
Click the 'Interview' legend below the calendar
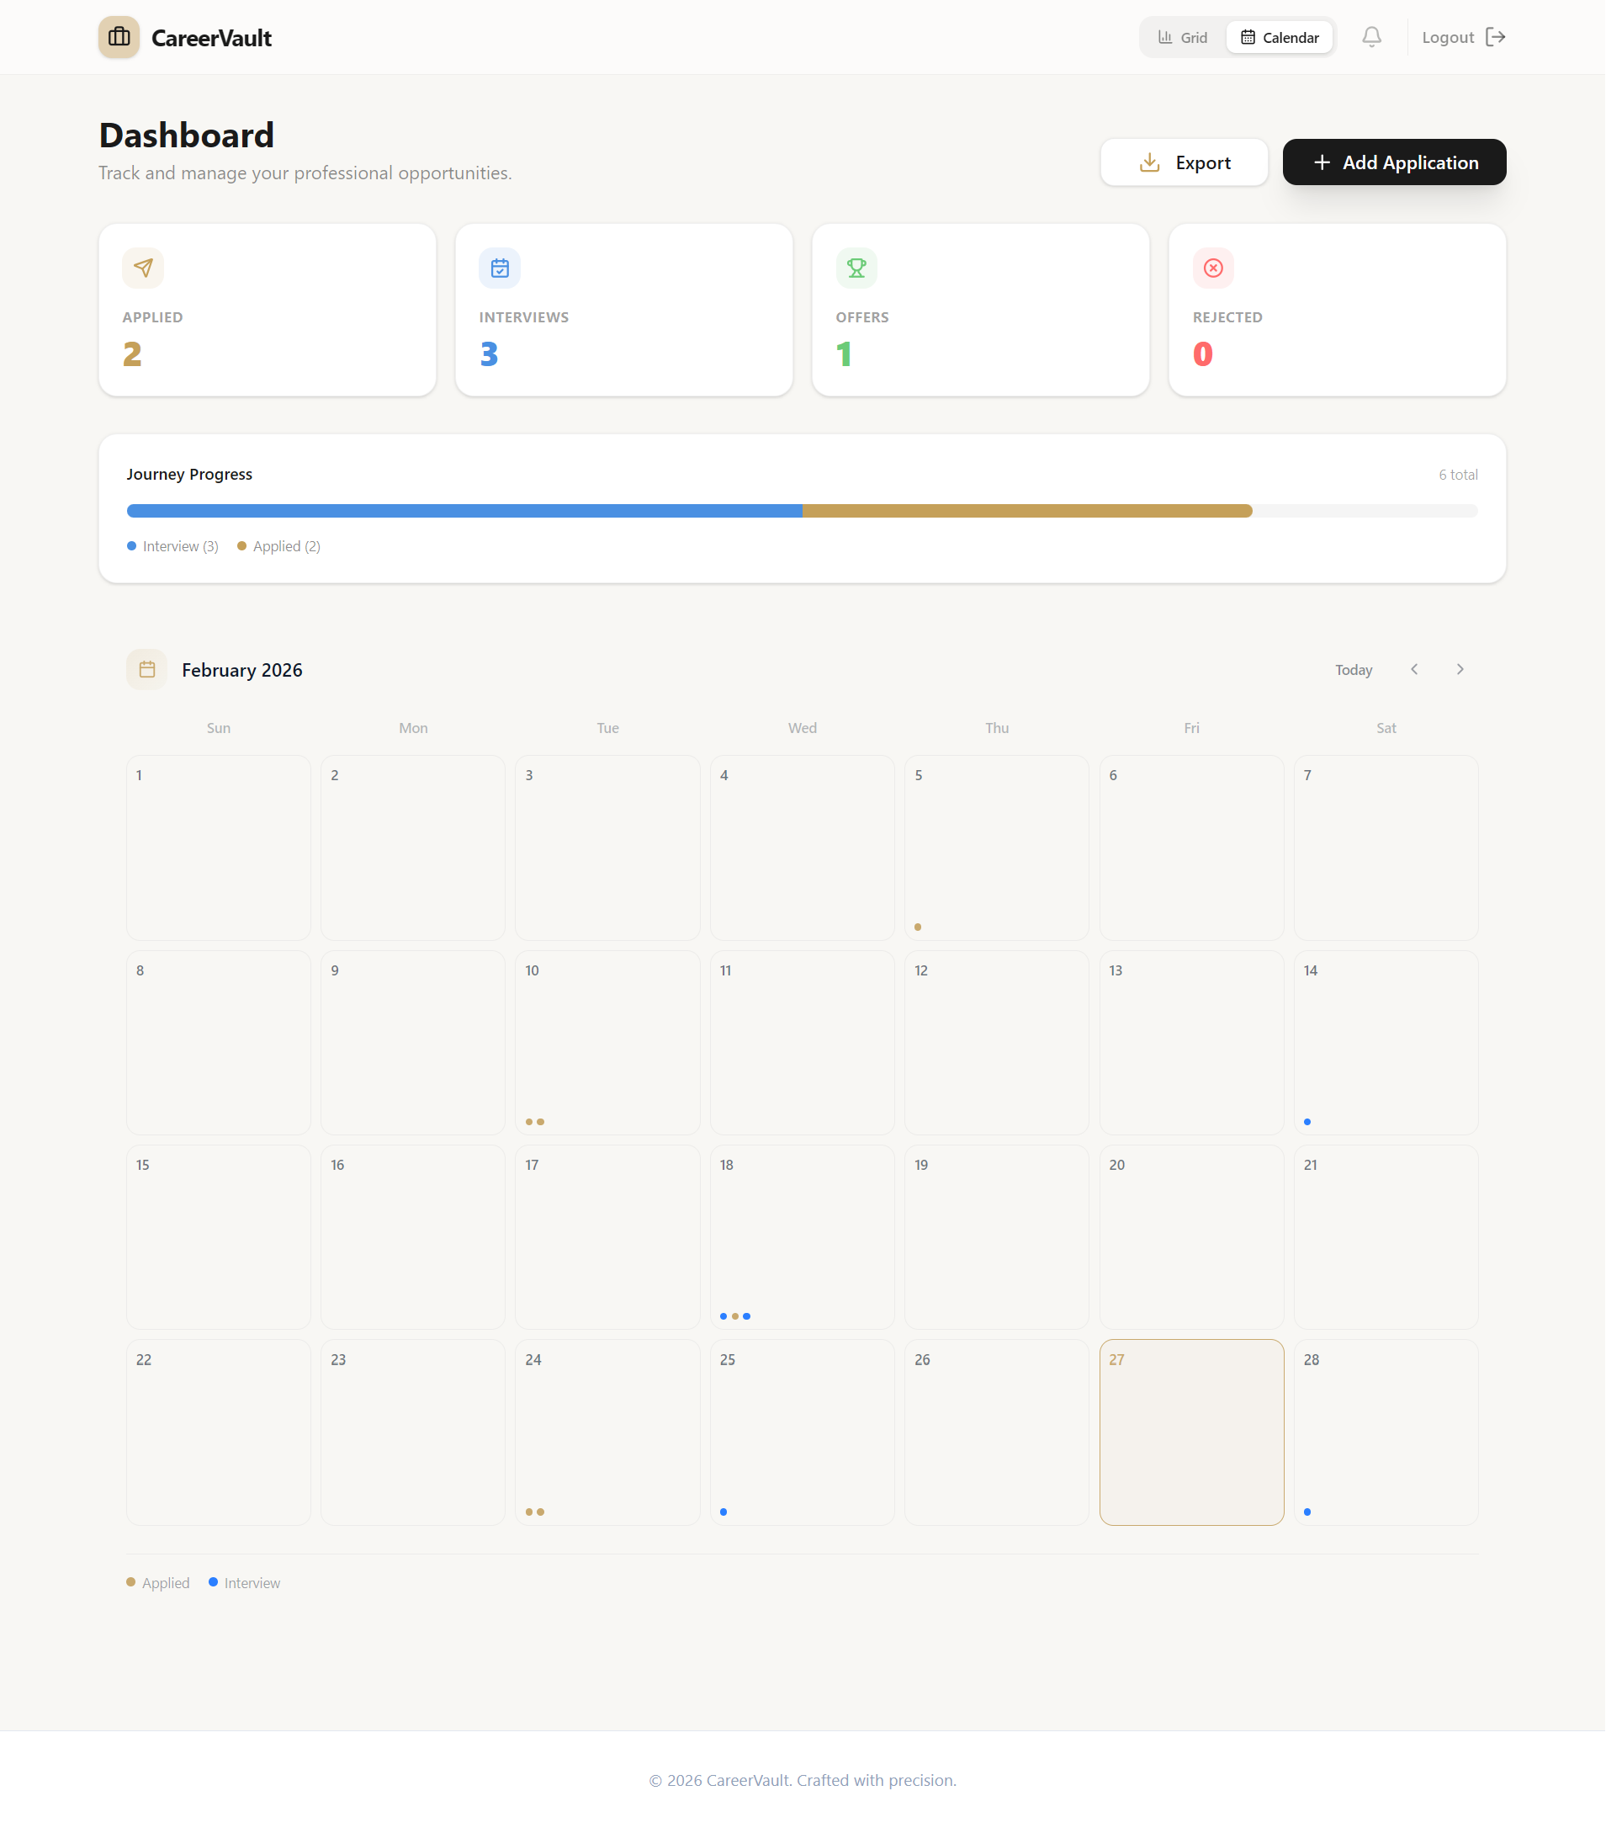(244, 1583)
